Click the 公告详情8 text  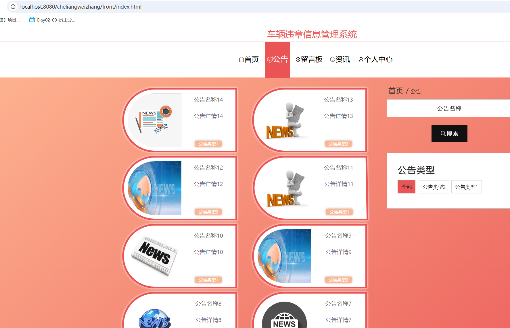(x=208, y=320)
